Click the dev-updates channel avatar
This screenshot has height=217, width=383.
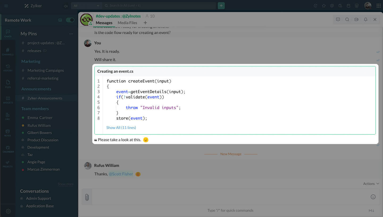coord(86,20)
